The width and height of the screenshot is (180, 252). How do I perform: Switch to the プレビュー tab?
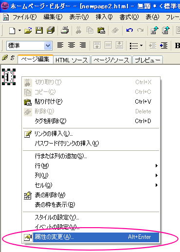(147, 60)
